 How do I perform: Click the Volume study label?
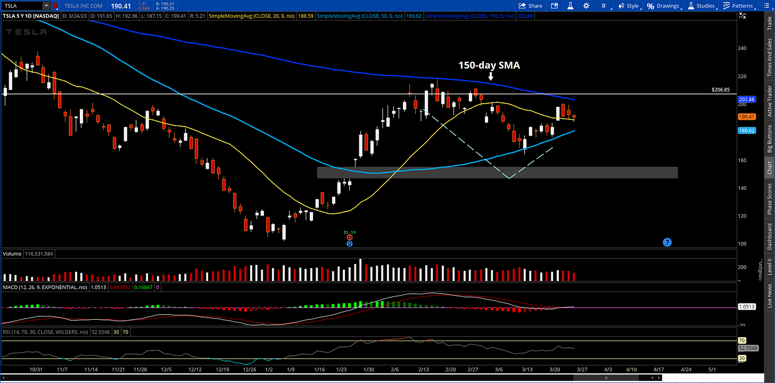point(12,254)
